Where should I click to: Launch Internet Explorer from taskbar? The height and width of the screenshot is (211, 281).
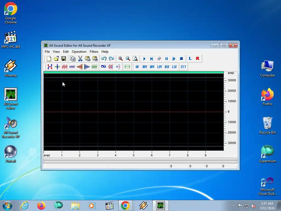(24, 206)
